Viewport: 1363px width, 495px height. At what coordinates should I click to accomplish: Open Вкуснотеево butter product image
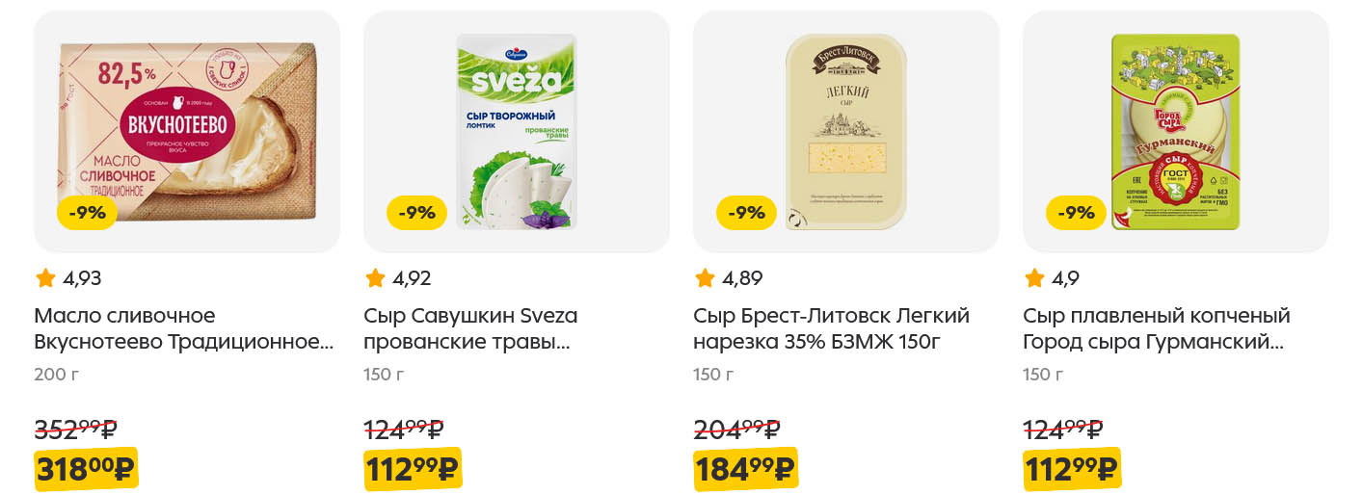click(187, 131)
